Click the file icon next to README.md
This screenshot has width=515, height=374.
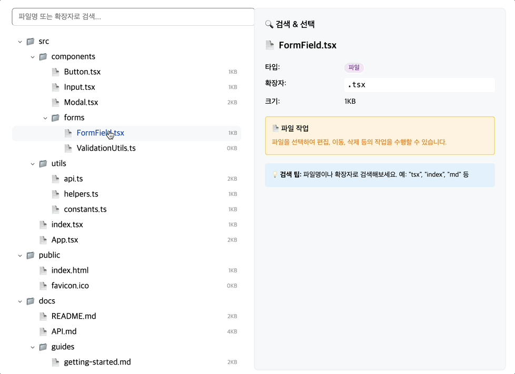[43, 316]
